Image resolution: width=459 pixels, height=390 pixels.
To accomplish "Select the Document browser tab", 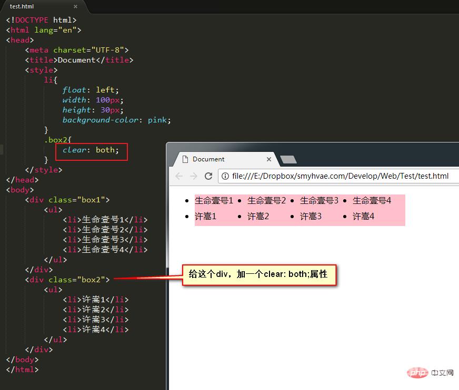I will coord(221,159).
